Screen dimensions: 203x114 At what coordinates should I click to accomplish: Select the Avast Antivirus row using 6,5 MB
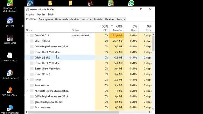pyautogui.click(x=88, y=108)
